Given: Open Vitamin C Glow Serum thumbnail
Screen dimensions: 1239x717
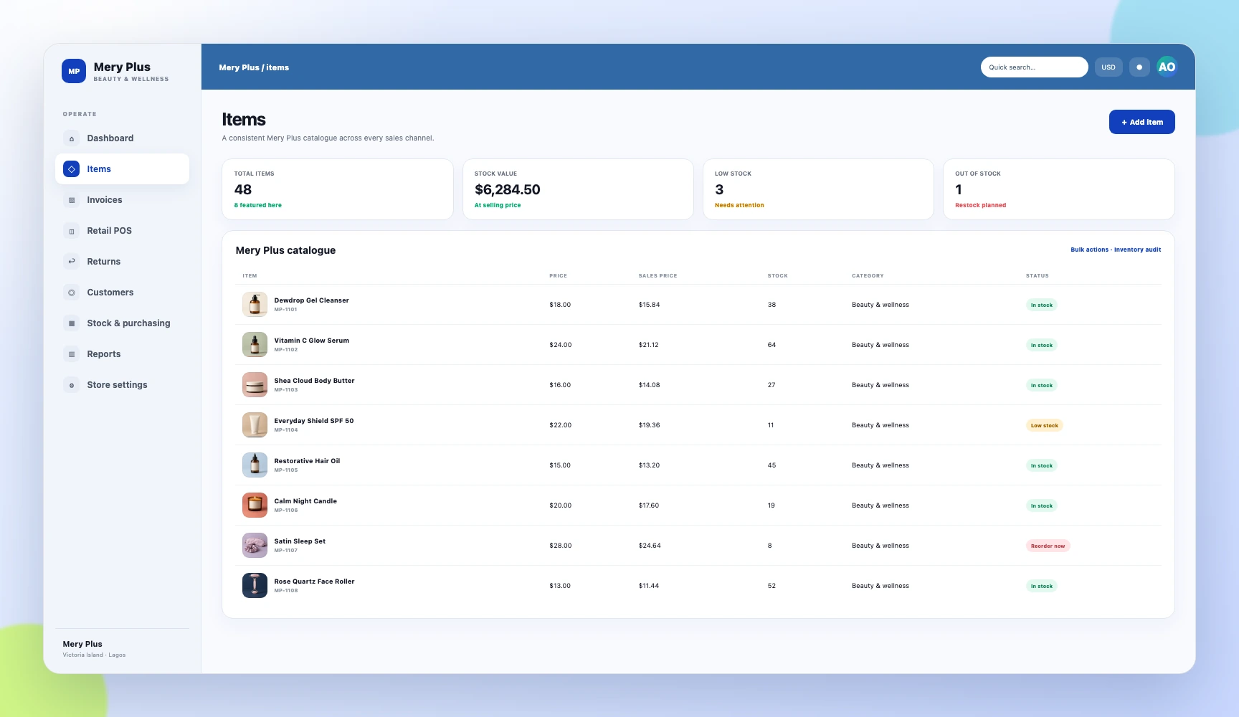Looking at the screenshot, I should tap(255, 345).
